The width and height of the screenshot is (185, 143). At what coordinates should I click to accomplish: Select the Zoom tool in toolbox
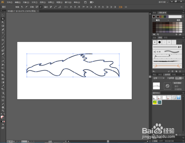click(3, 111)
